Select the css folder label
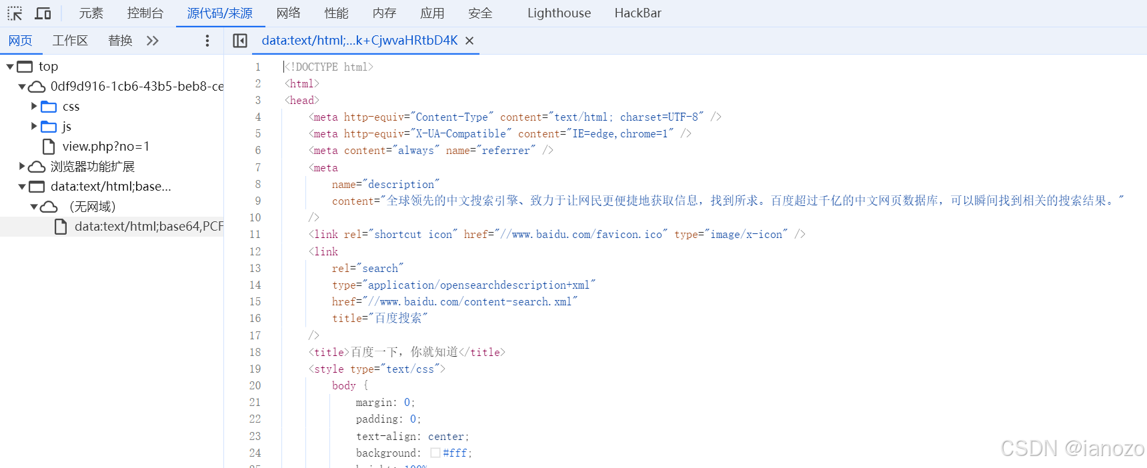 (x=71, y=107)
